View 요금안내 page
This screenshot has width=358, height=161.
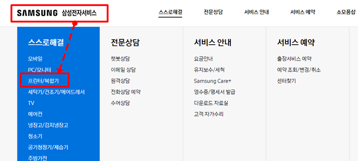[203, 59]
